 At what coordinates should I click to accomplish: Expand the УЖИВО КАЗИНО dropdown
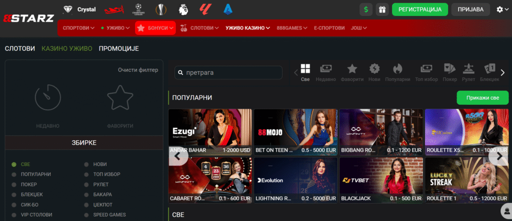click(247, 28)
